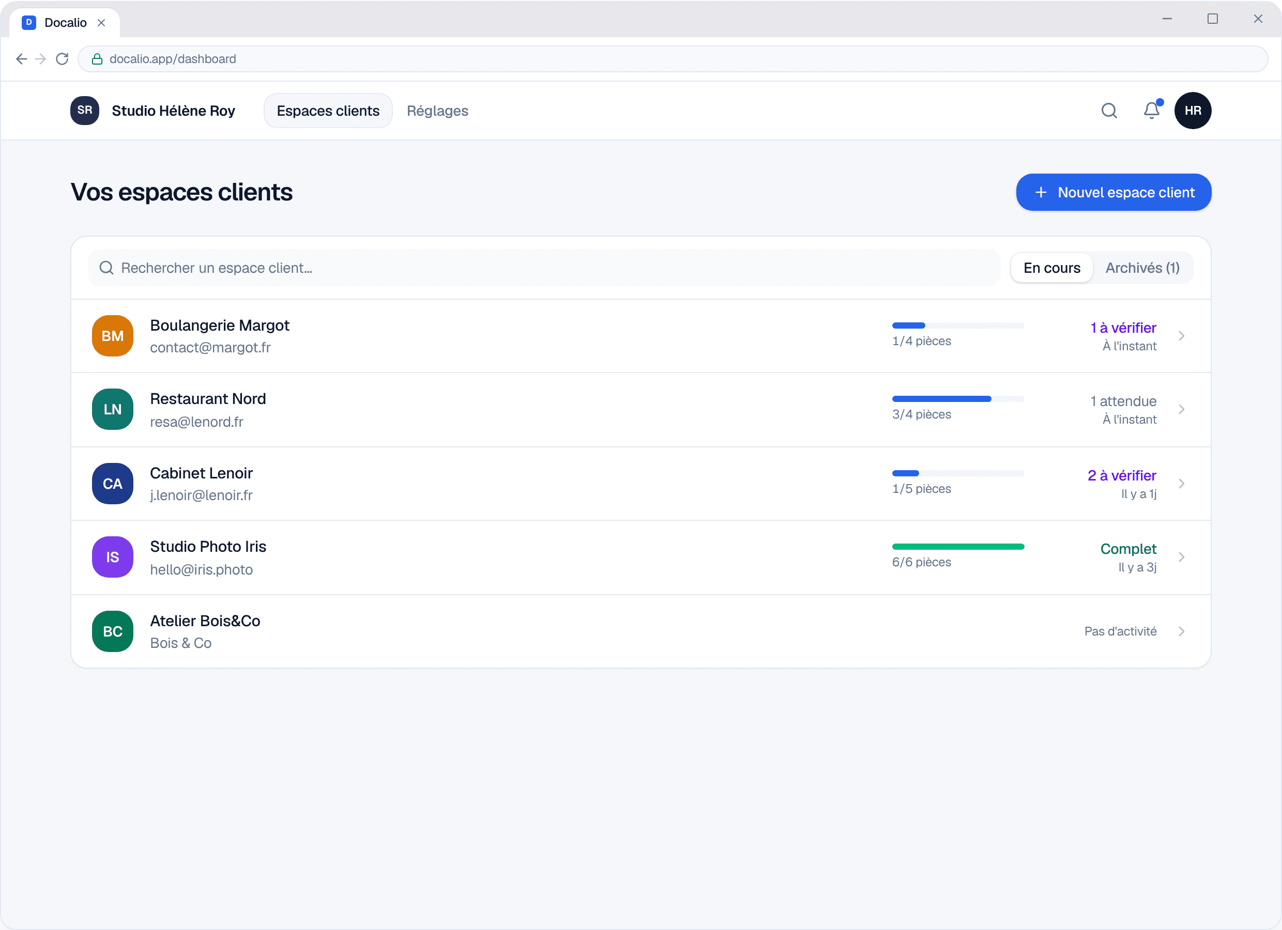The image size is (1282, 930).
Task: Focus the Rechercher un espace client field
Action: click(544, 268)
